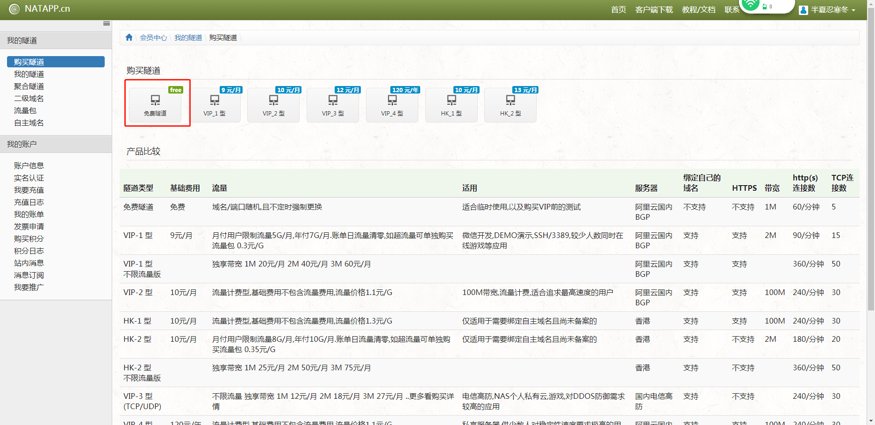Image resolution: width=875 pixels, height=425 pixels.
Task: Click the VIP-3 型 (TCP/UDP) row label
Action: (142, 402)
